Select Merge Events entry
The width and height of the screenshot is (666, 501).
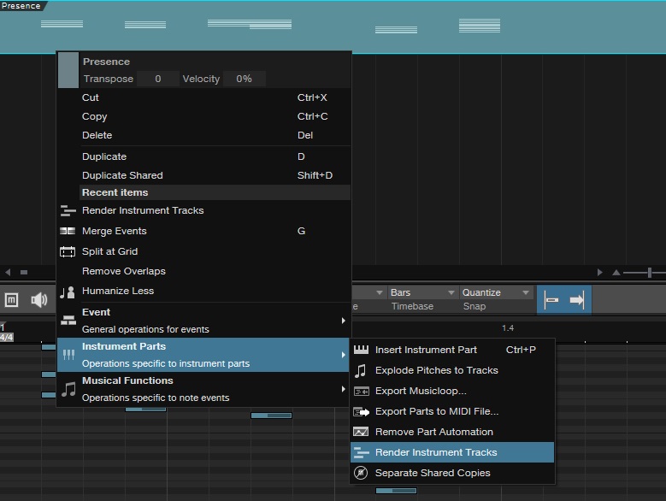click(x=203, y=231)
